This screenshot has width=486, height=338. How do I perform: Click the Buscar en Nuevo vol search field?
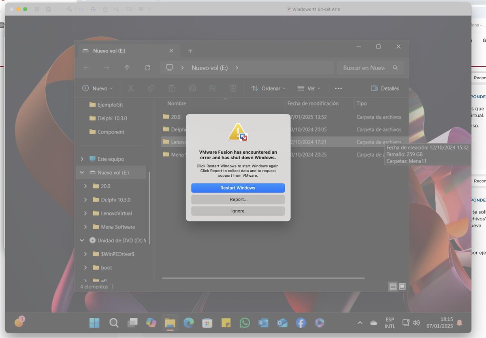pyautogui.click(x=370, y=68)
